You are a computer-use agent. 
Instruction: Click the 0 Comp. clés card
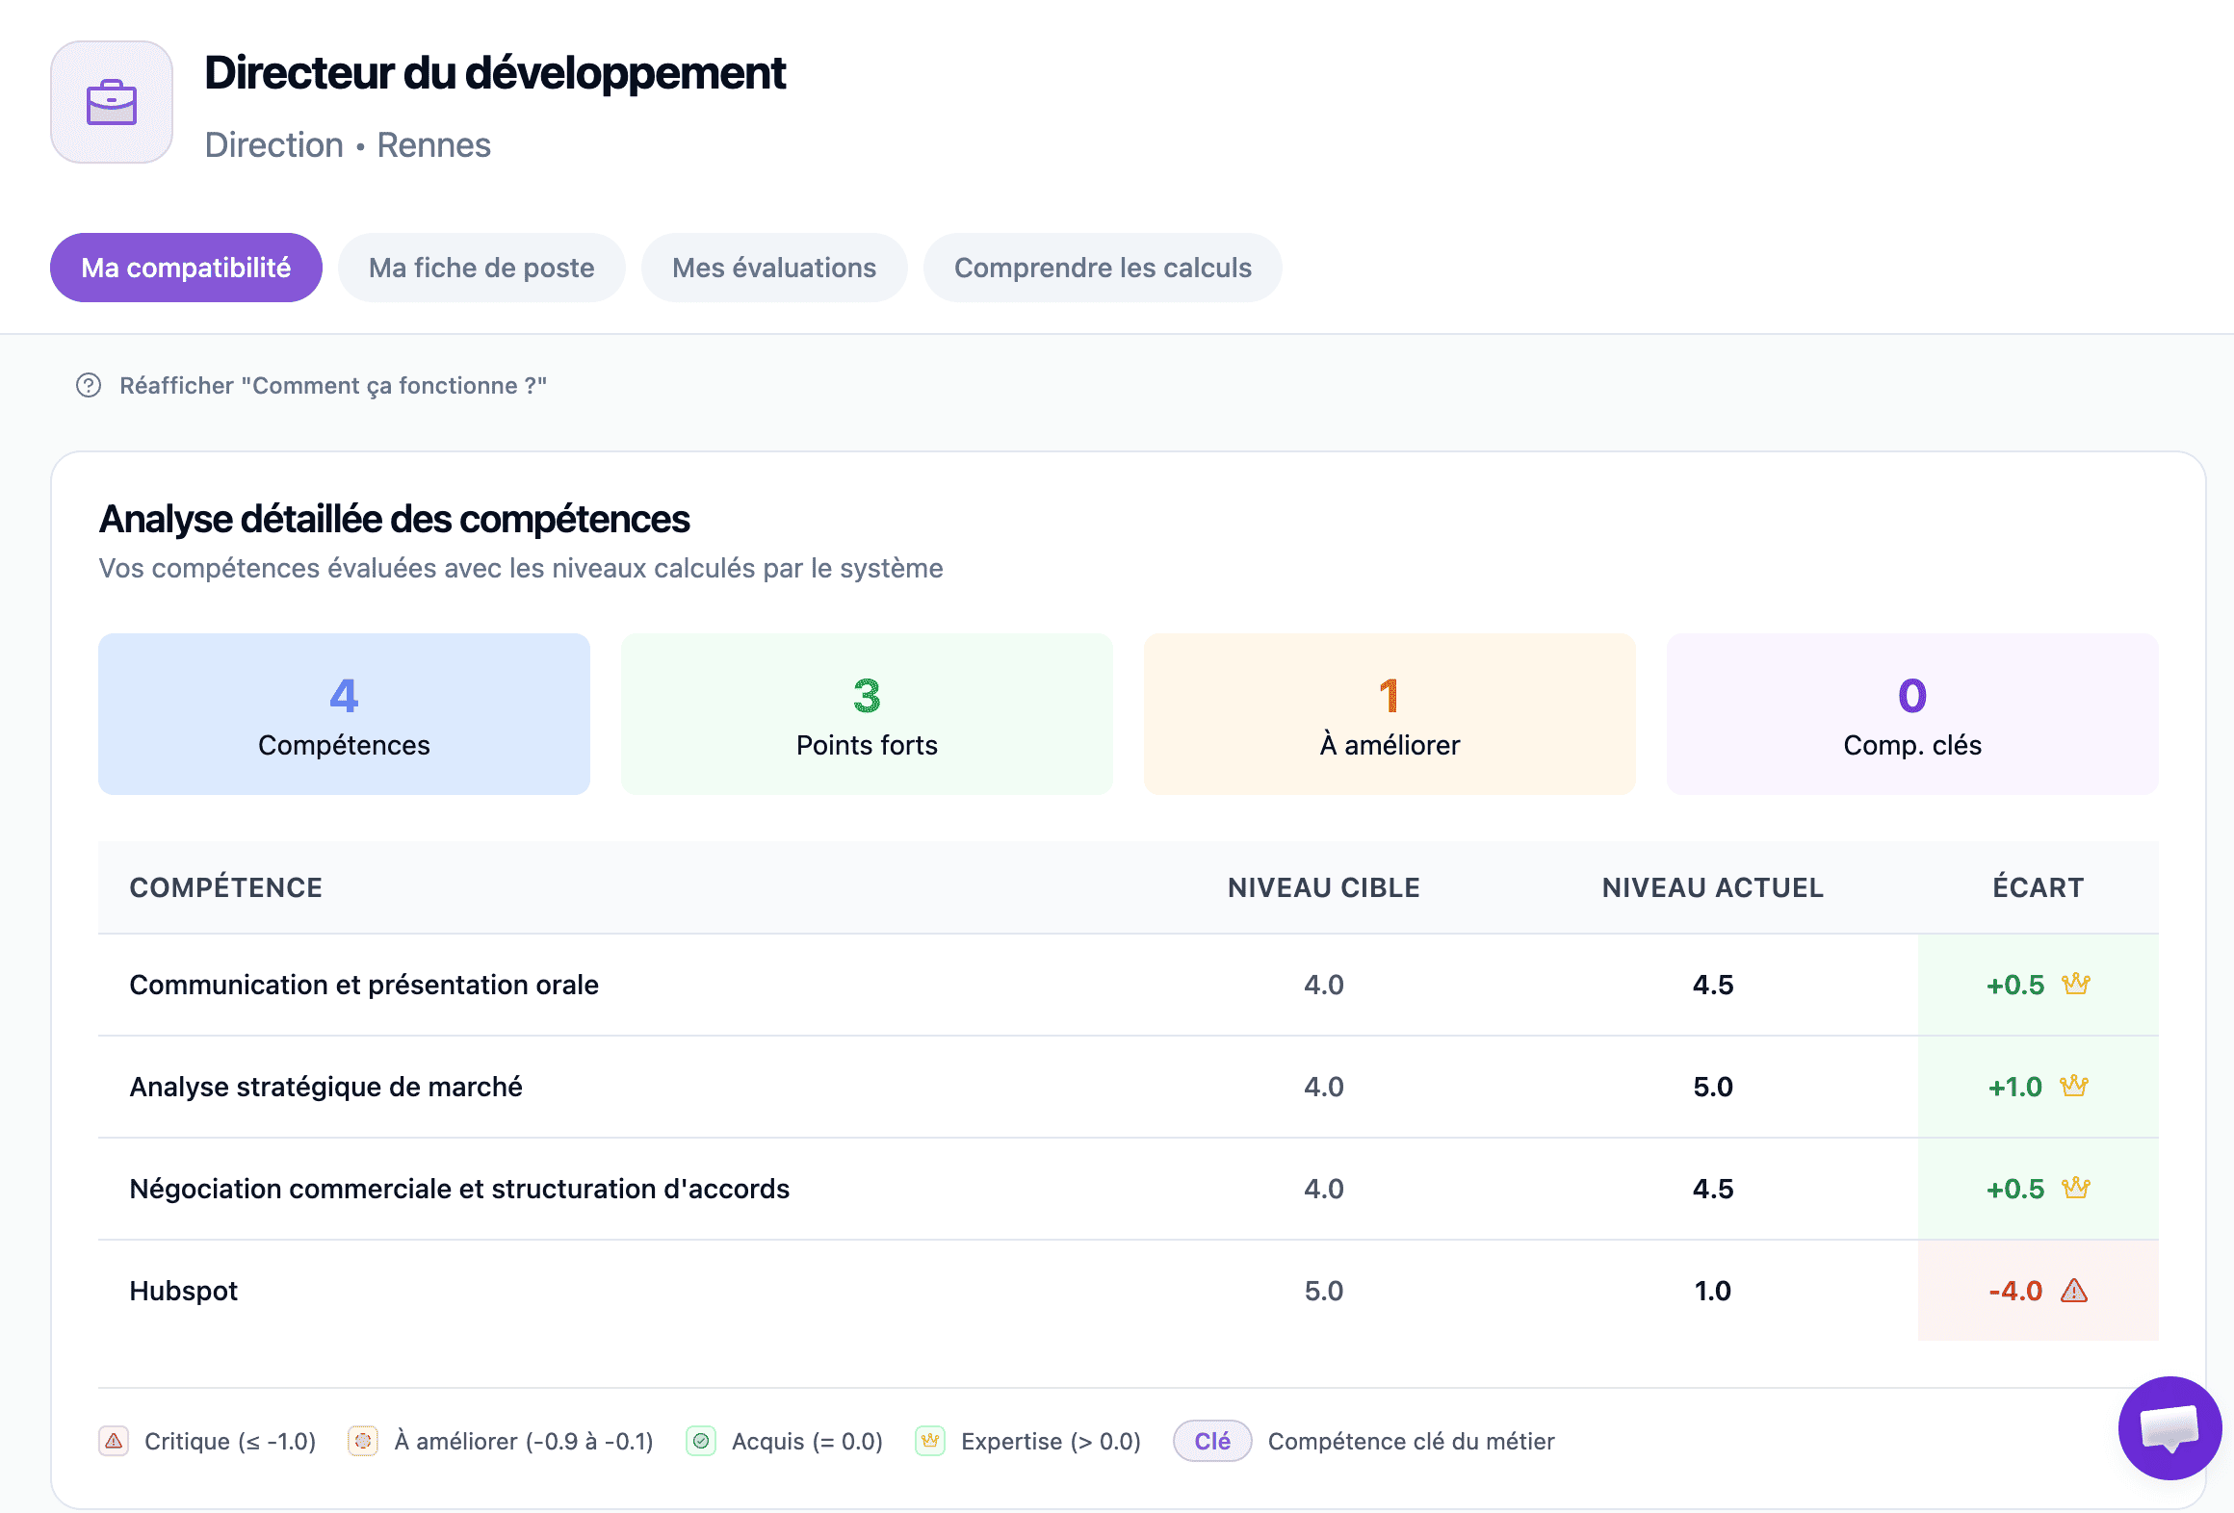pyautogui.click(x=1912, y=714)
